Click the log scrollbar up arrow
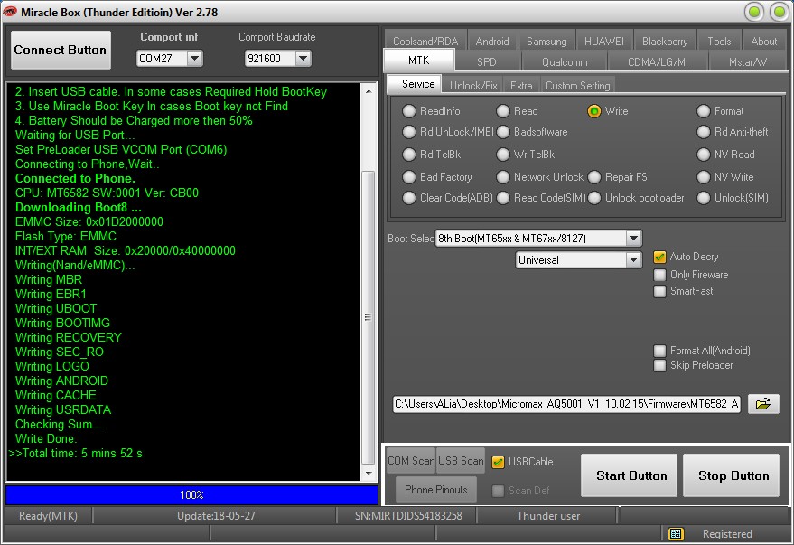Screen dimensions: 794x545 tap(369, 91)
